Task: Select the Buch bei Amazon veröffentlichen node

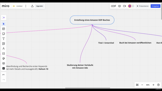Action: [x=135, y=43]
